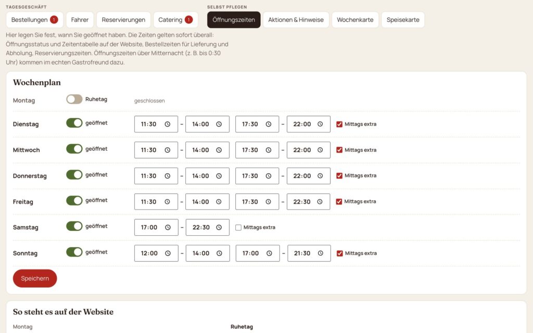Image resolution: width=533 pixels, height=333 pixels.
Task: Turn off the Freitag geöffnet switch
Action: [x=74, y=200]
